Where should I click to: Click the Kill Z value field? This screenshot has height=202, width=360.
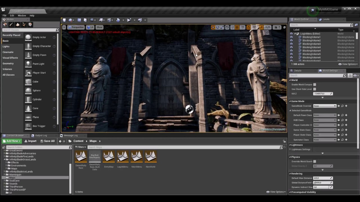pyautogui.click(x=323, y=94)
